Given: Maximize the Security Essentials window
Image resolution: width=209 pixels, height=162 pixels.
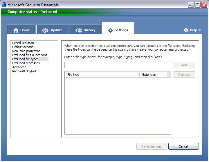Looking at the screenshot, I should coord(197,5).
